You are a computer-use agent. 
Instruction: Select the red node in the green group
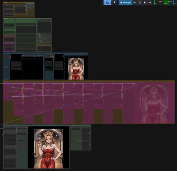(9, 39)
